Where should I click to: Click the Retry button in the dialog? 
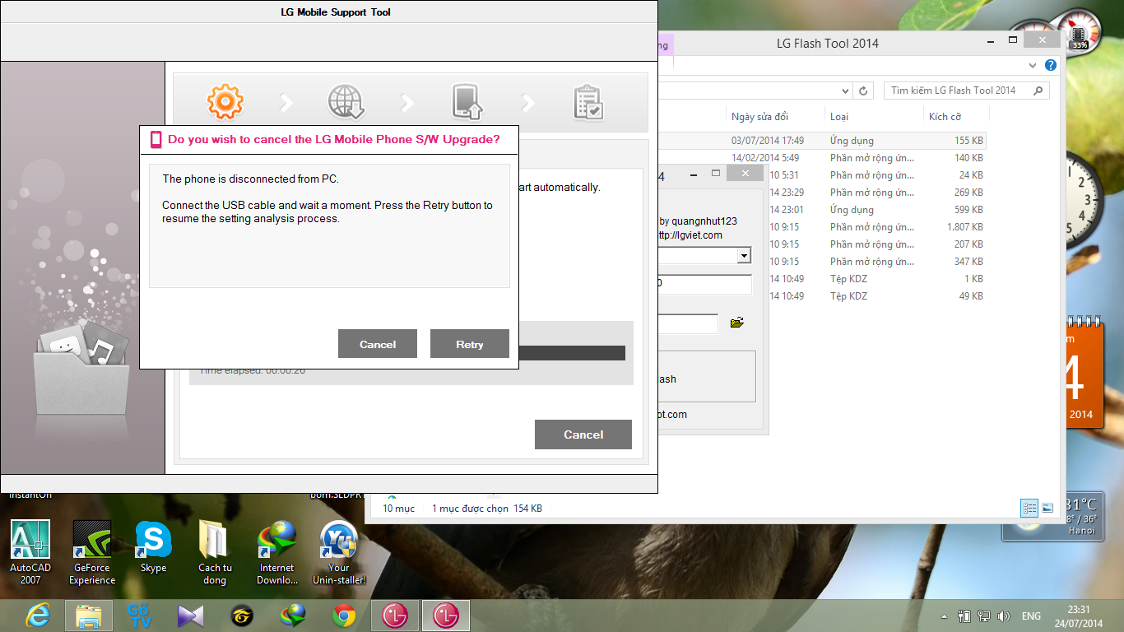(470, 344)
